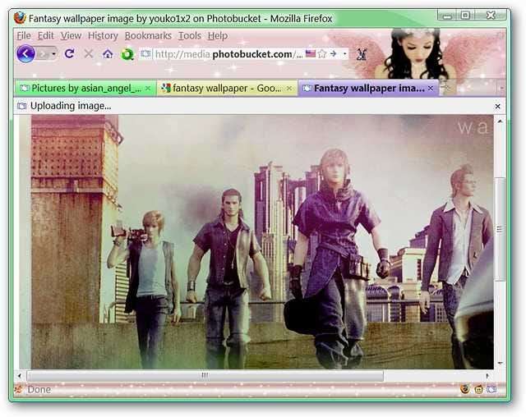Open the list all tabs dropdown
The height and width of the screenshot is (417, 526).
click(x=501, y=88)
